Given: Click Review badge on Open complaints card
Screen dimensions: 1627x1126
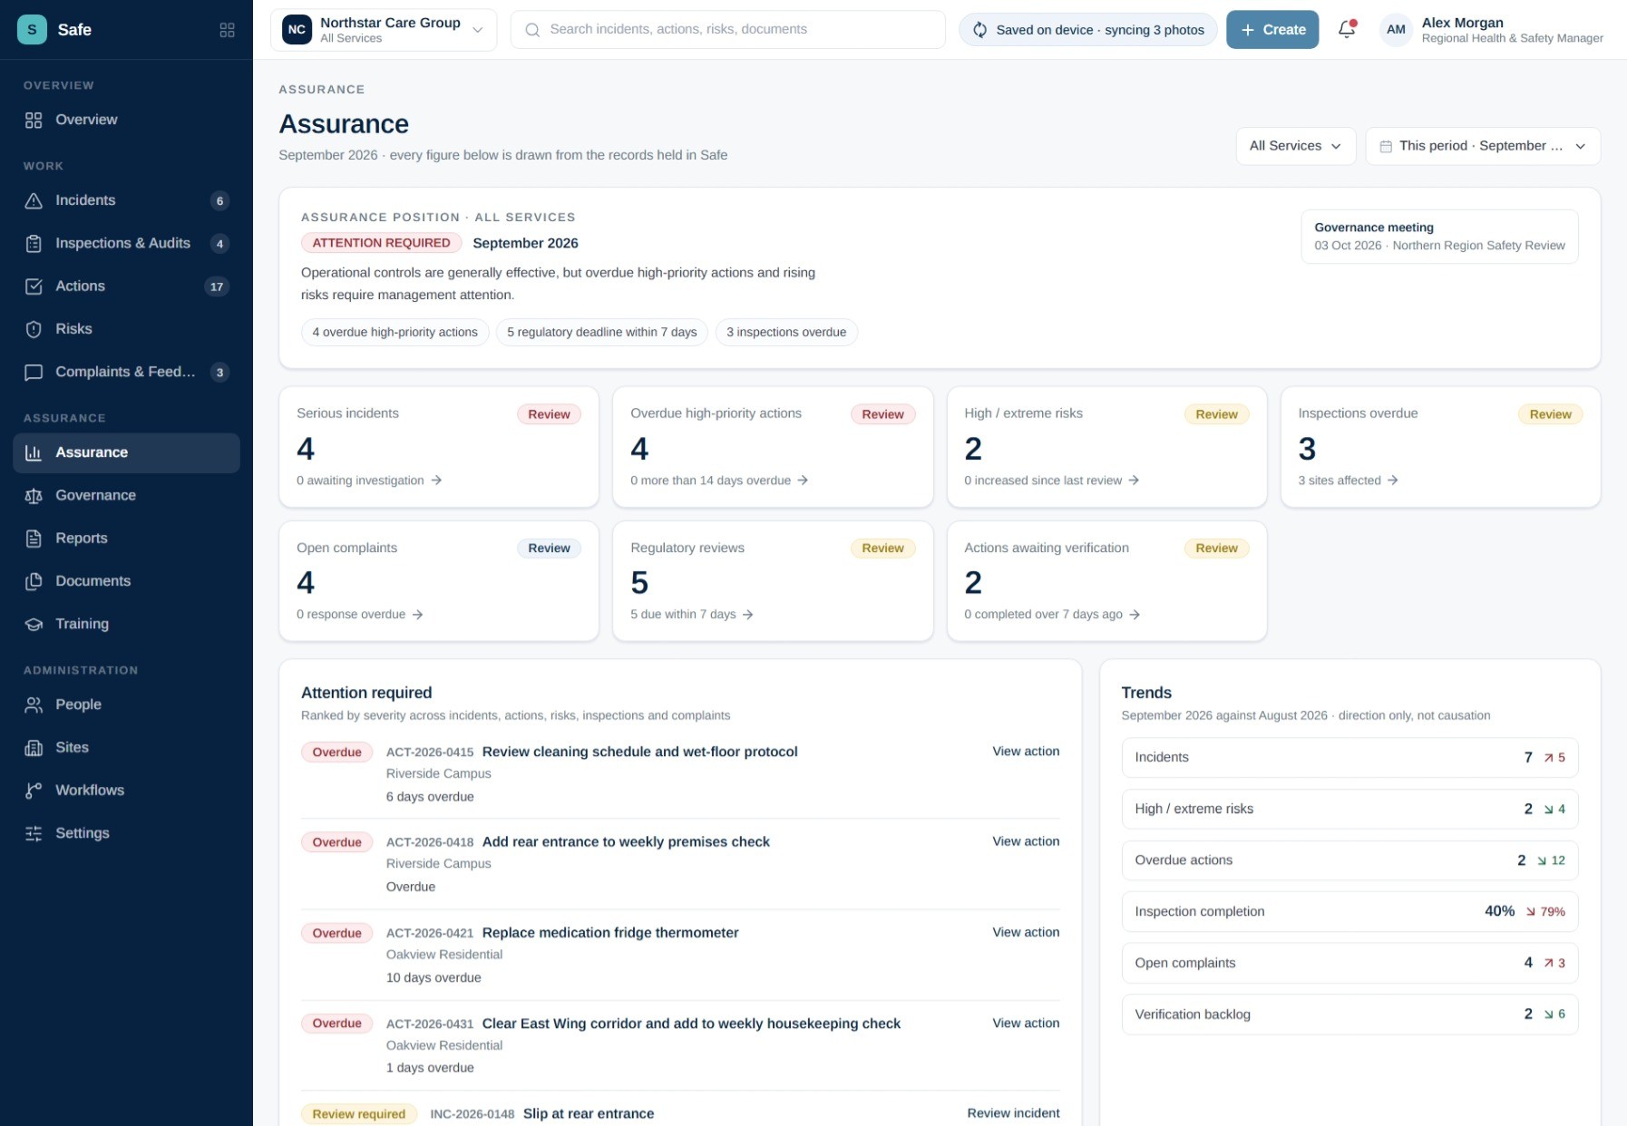Looking at the screenshot, I should coord(549,548).
